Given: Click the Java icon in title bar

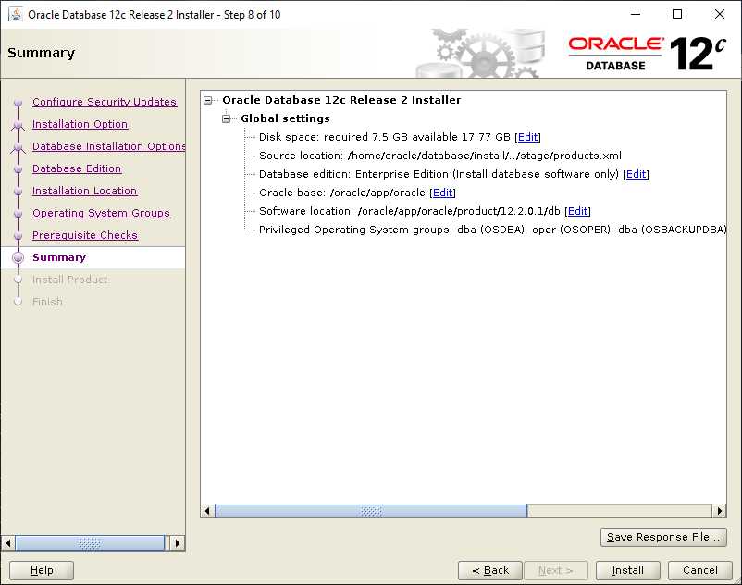Looking at the screenshot, I should click(x=16, y=14).
